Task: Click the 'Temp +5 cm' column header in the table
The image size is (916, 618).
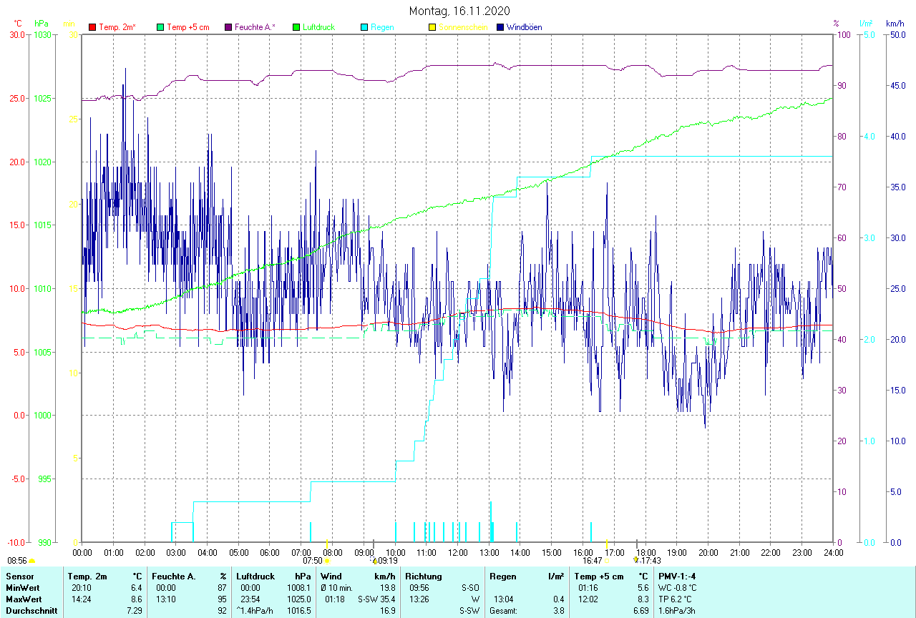Action: pyautogui.click(x=599, y=576)
